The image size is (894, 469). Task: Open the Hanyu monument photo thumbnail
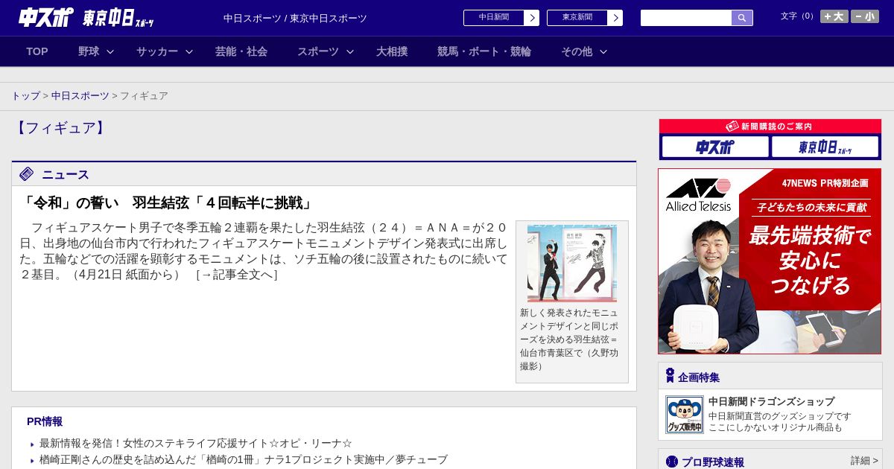[x=572, y=263]
